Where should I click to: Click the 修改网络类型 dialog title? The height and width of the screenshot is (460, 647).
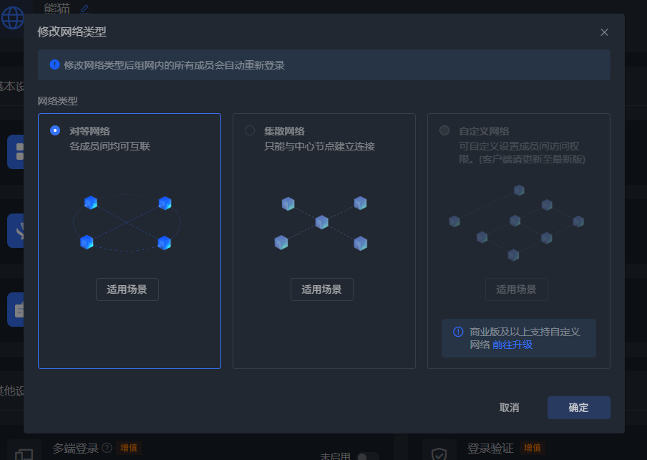pyautogui.click(x=72, y=32)
